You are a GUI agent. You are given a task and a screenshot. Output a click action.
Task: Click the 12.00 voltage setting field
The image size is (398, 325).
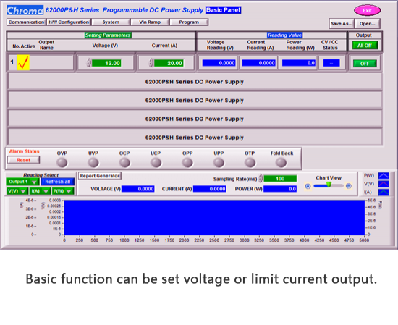click(x=106, y=63)
